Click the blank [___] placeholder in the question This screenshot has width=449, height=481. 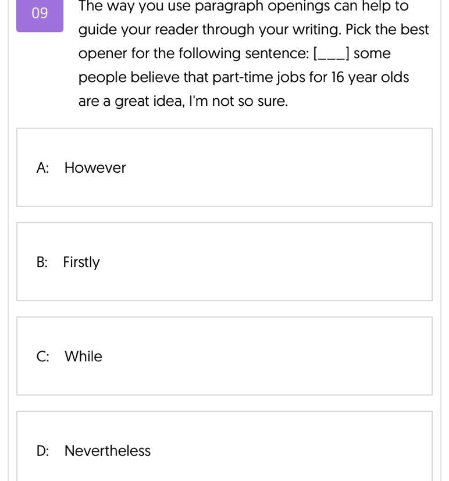point(331,54)
